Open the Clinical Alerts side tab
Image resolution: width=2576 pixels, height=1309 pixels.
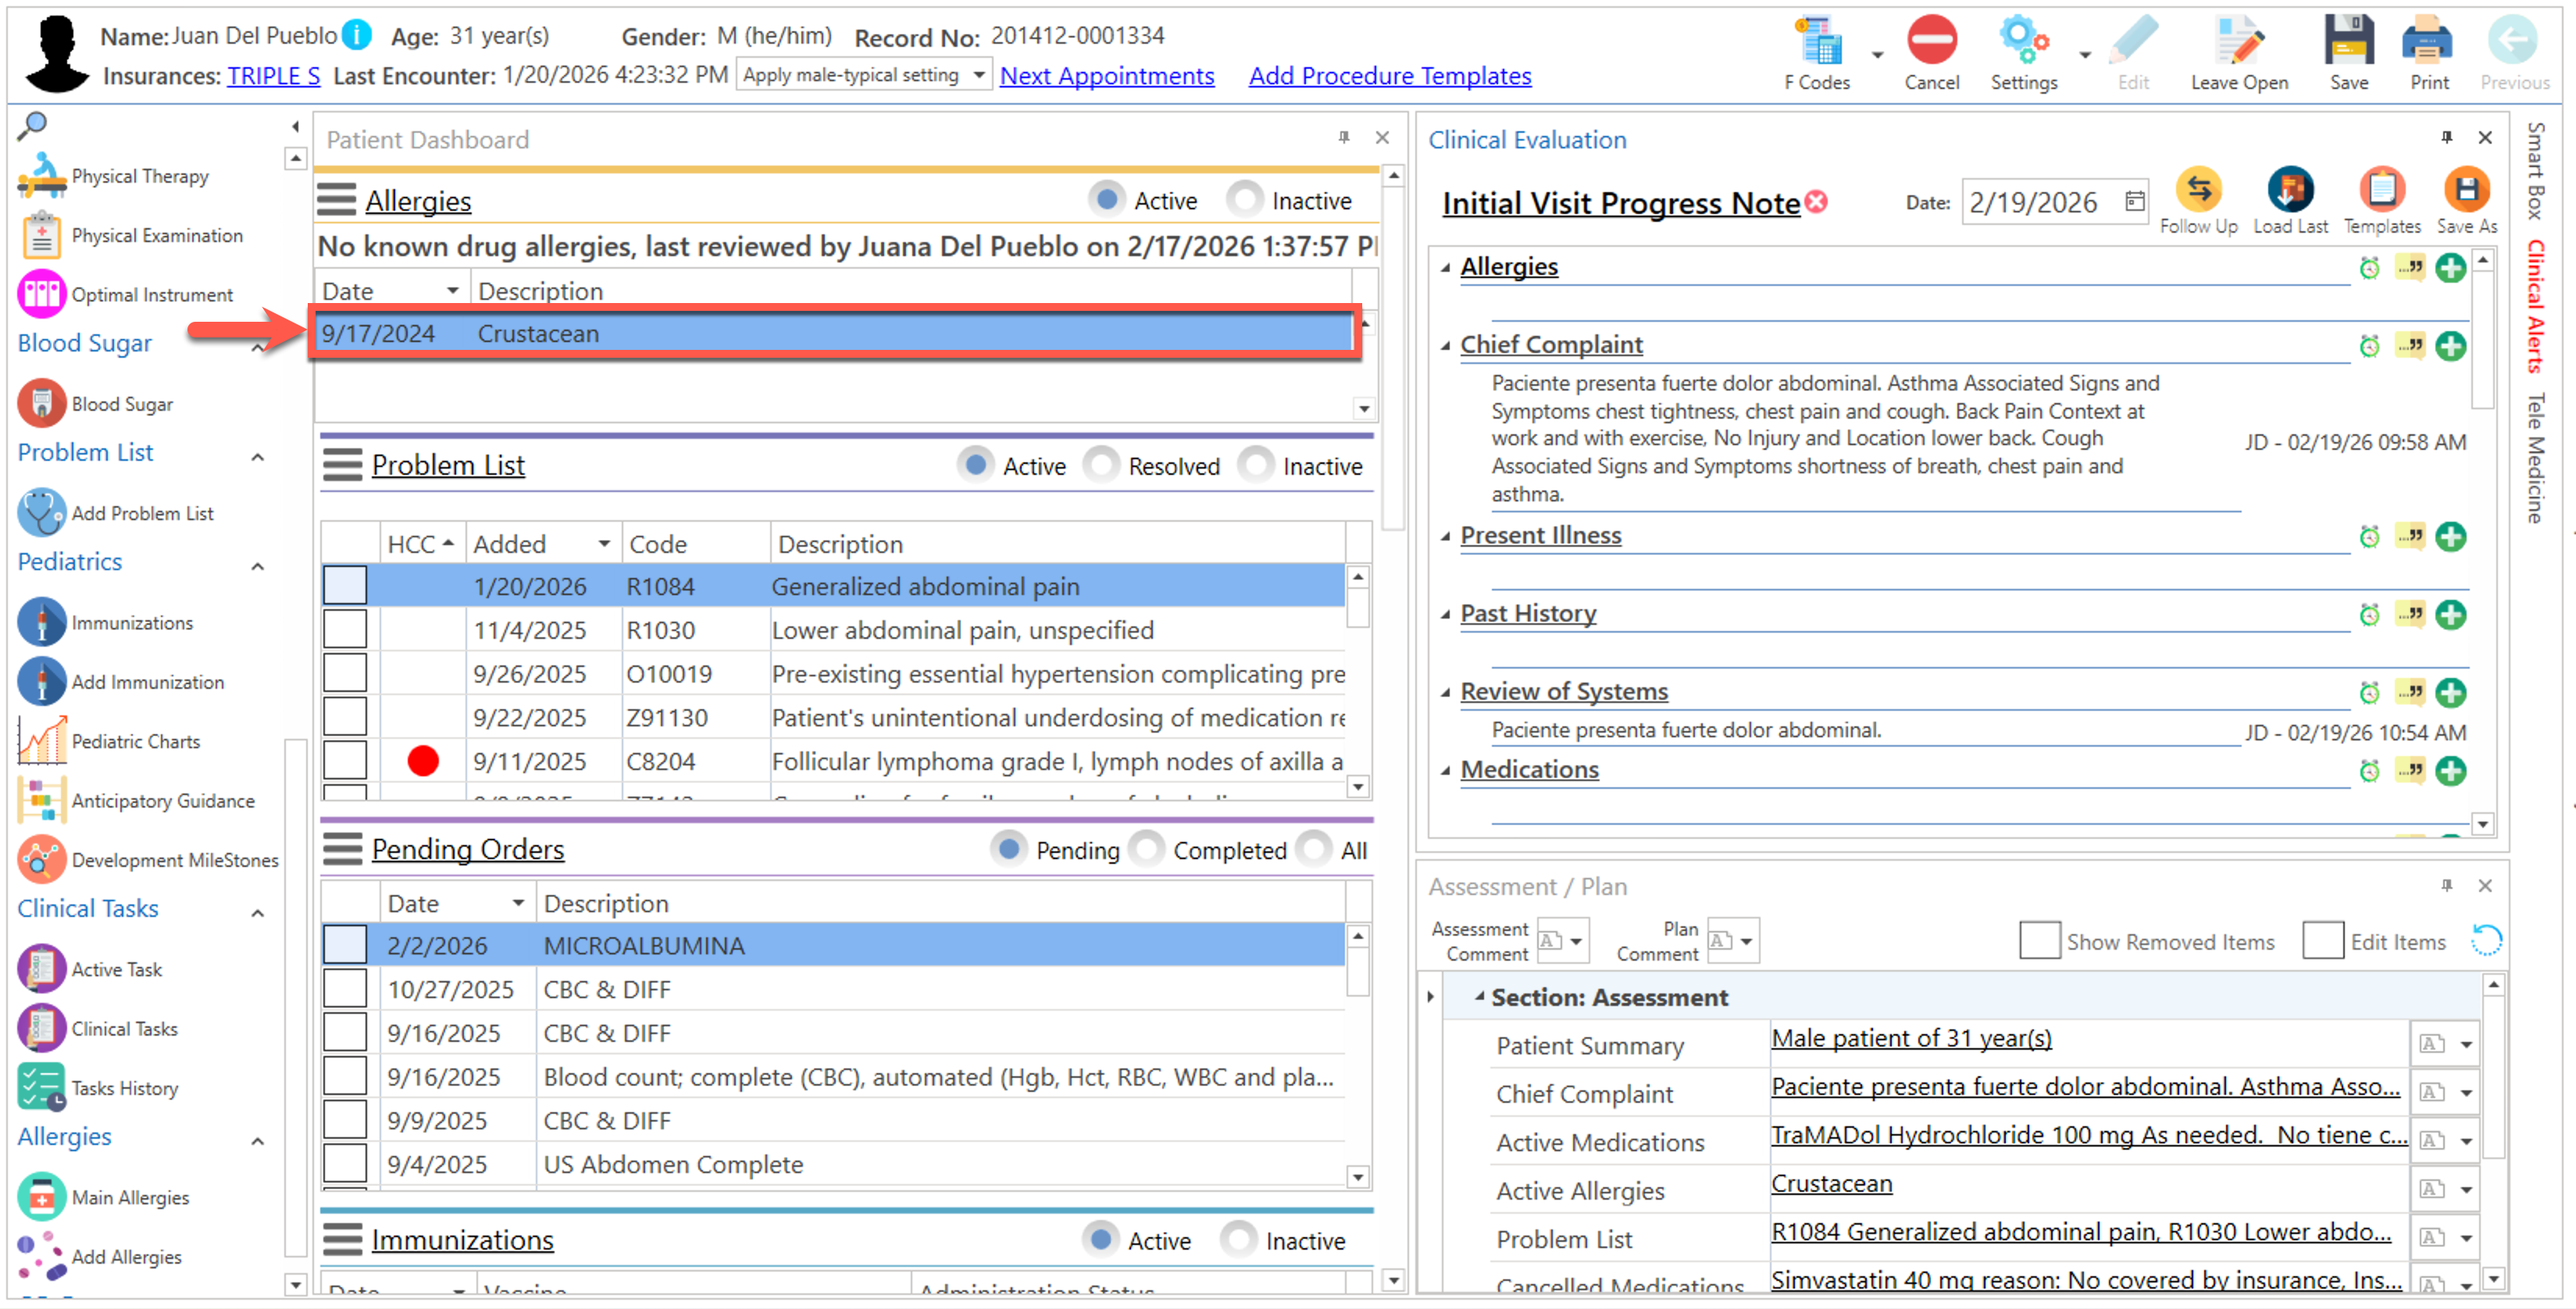click(2536, 305)
